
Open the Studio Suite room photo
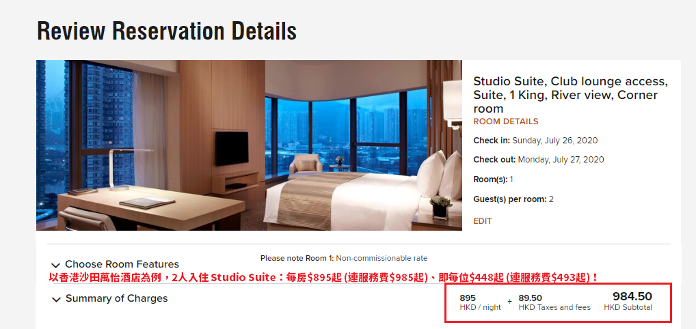[249, 145]
